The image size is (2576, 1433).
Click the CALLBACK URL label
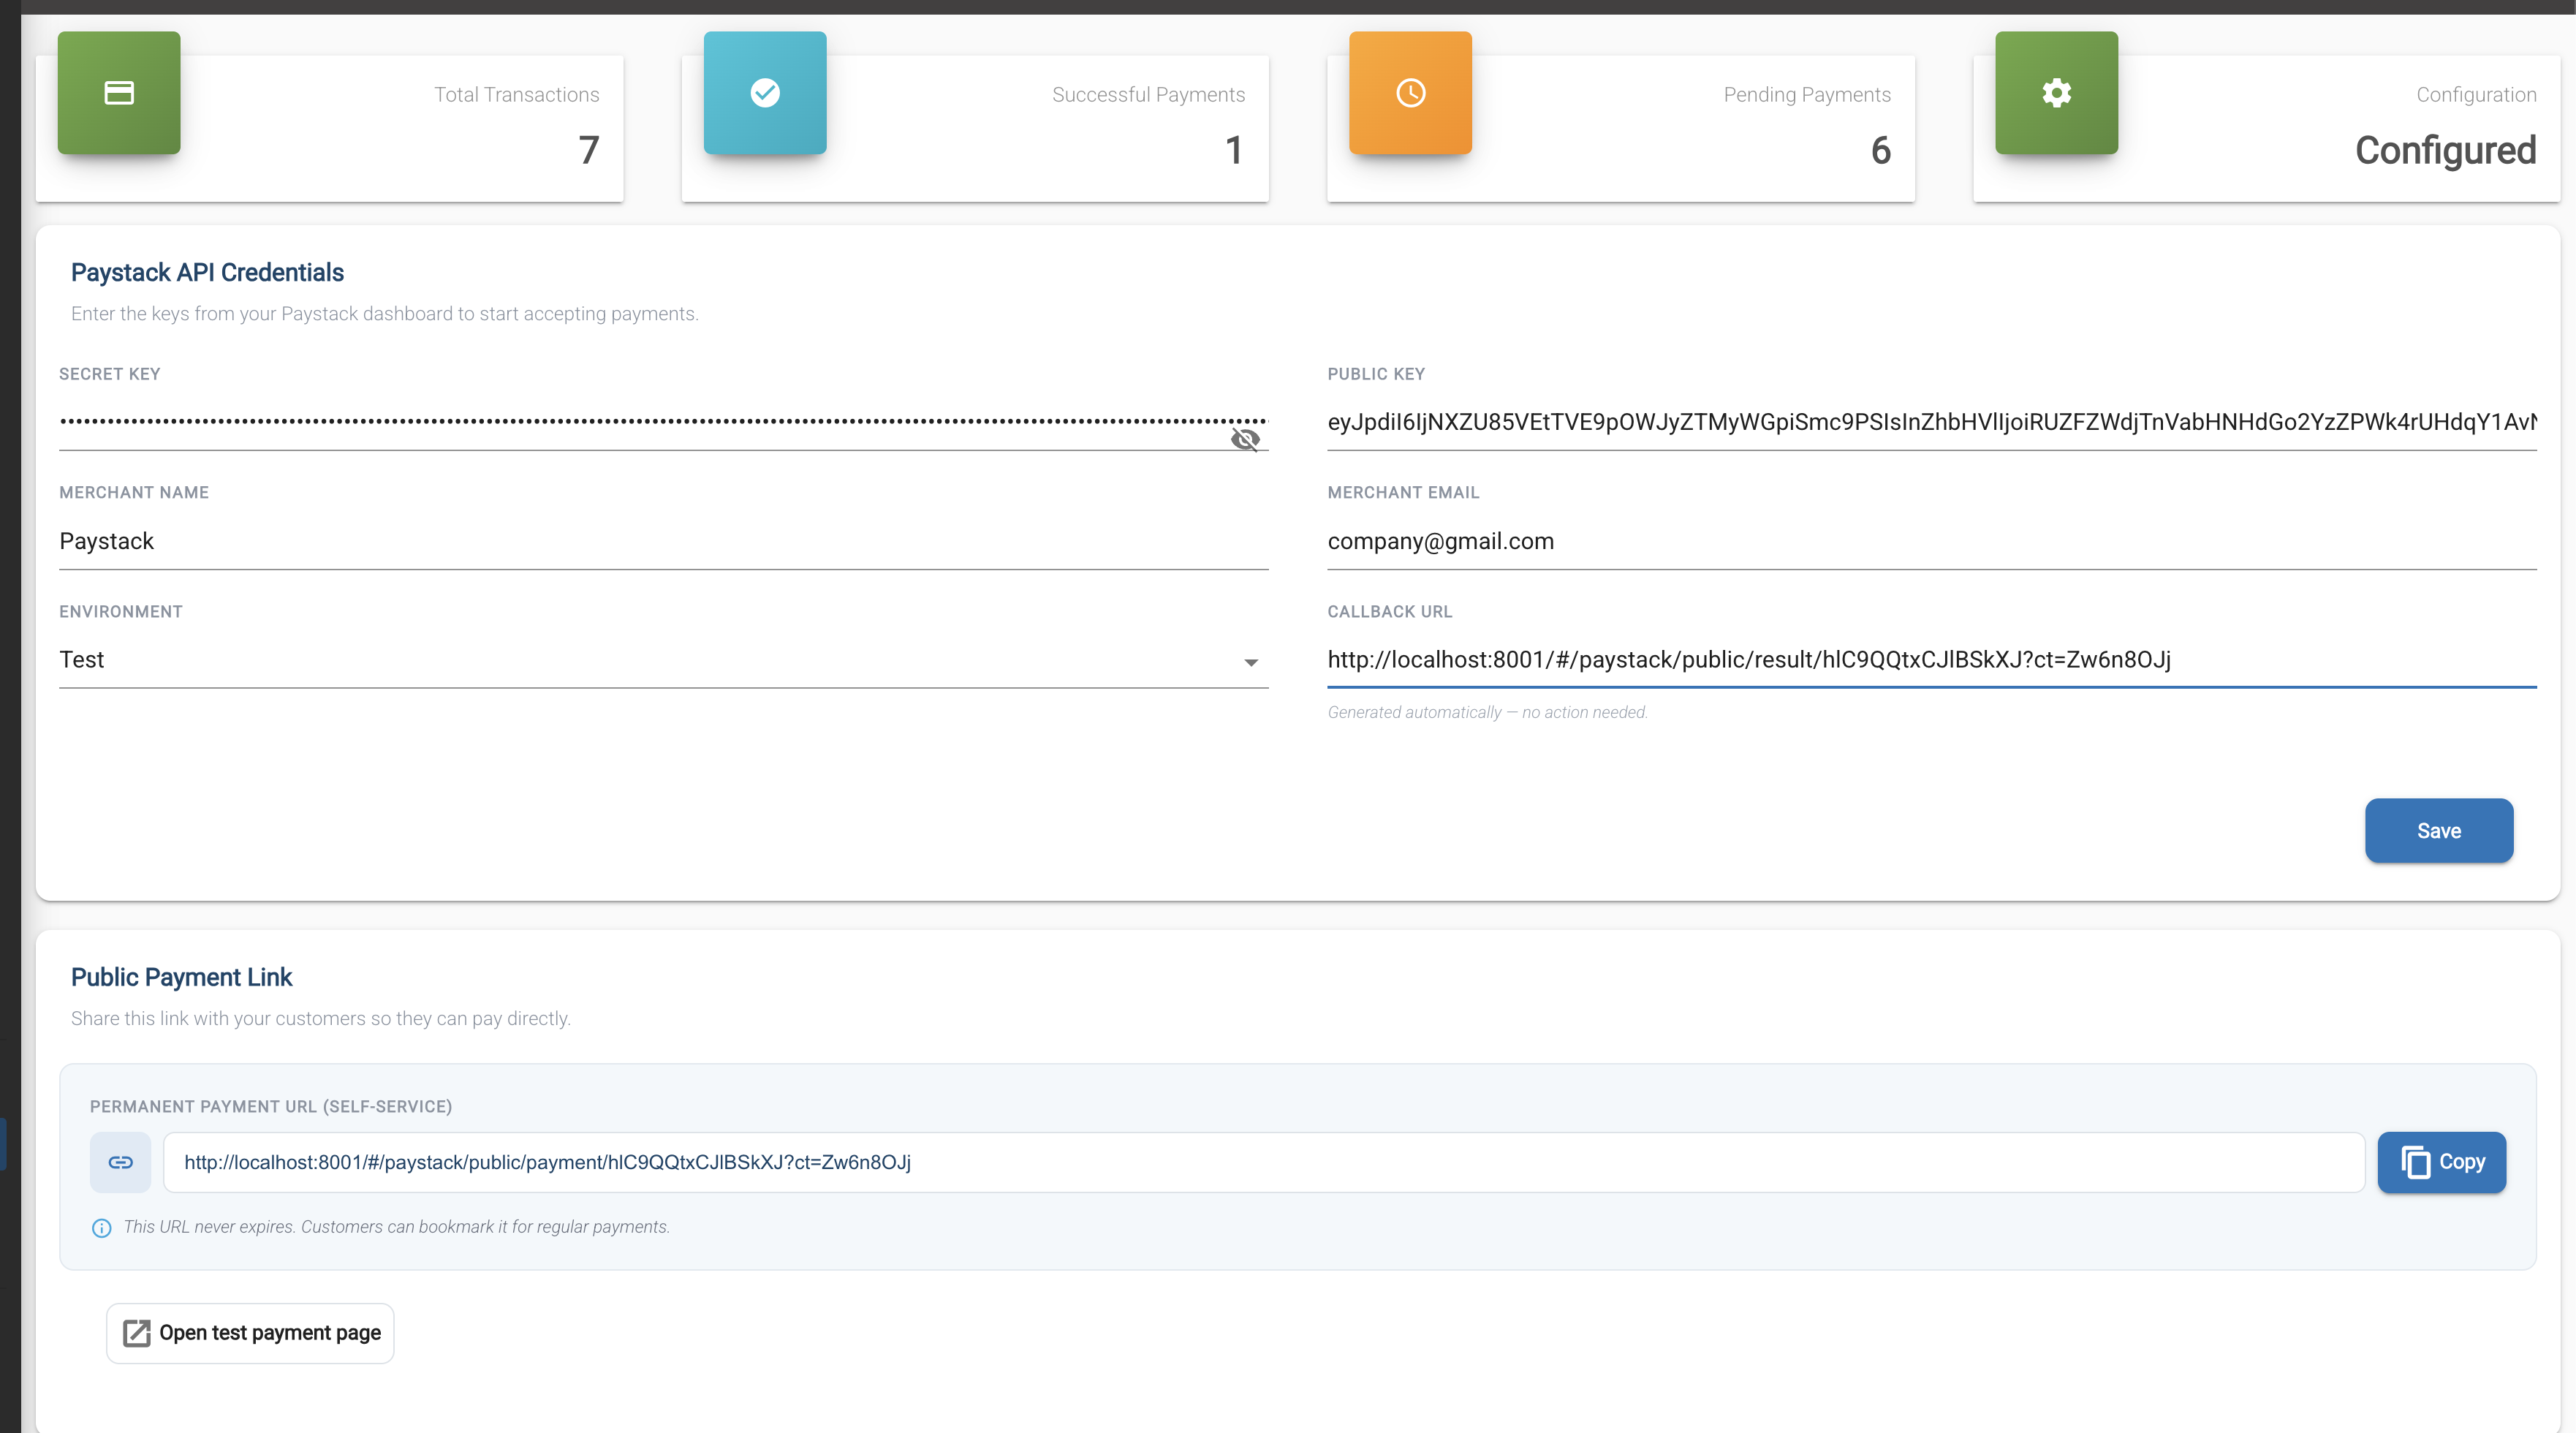pyautogui.click(x=1389, y=611)
